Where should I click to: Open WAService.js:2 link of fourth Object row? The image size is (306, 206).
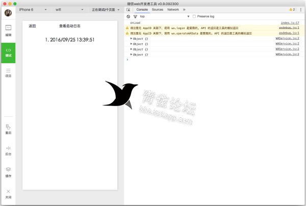pyautogui.click(x=287, y=54)
